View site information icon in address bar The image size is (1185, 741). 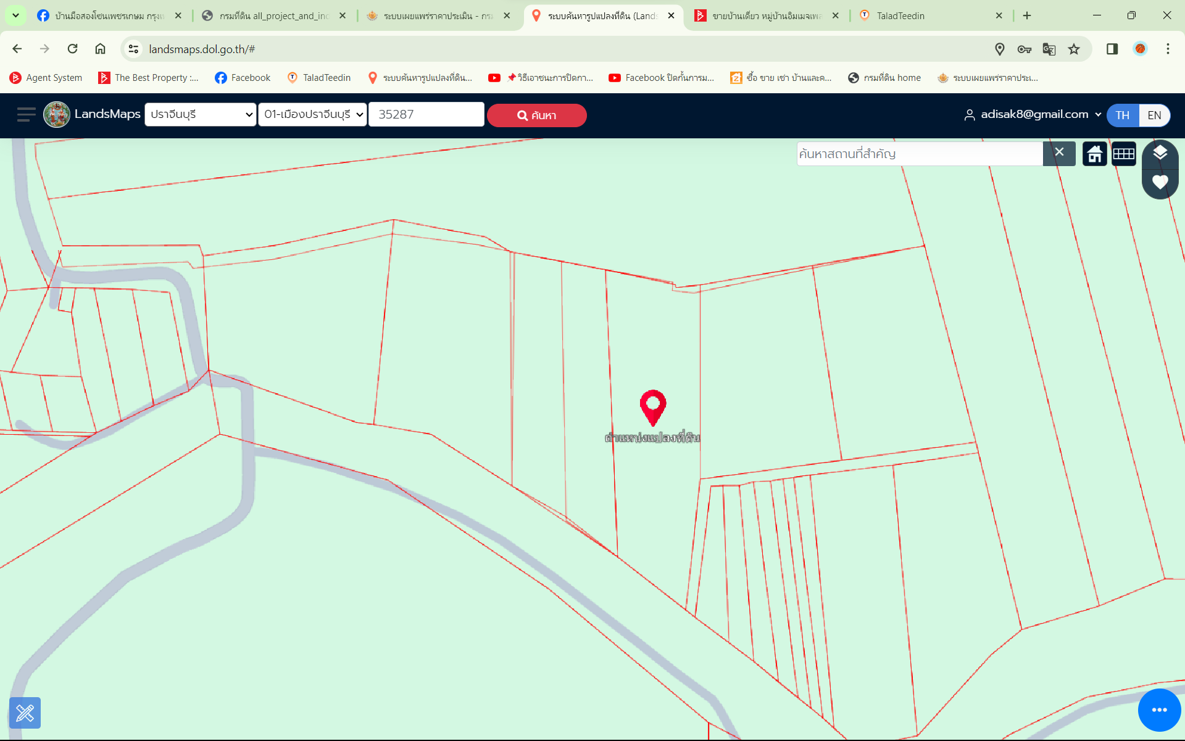pos(133,49)
